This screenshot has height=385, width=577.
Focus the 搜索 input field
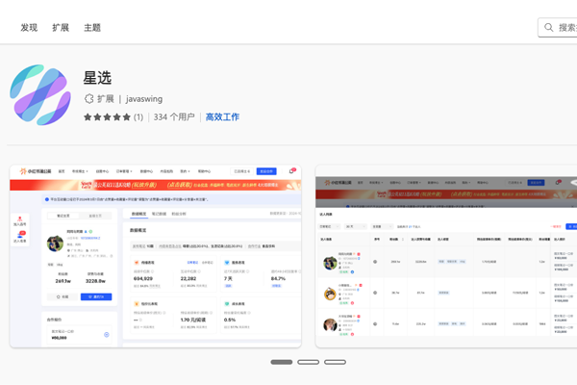click(x=558, y=27)
